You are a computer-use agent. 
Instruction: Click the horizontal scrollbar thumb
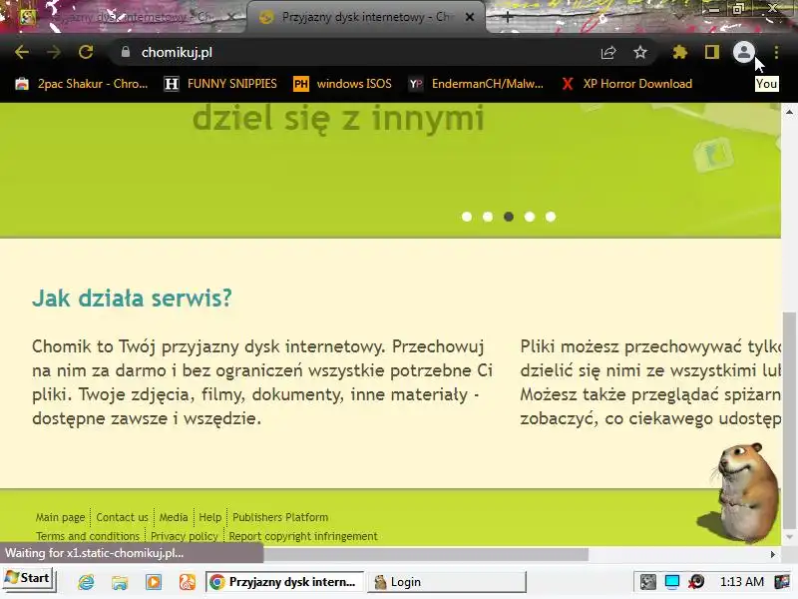click(426, 554)
